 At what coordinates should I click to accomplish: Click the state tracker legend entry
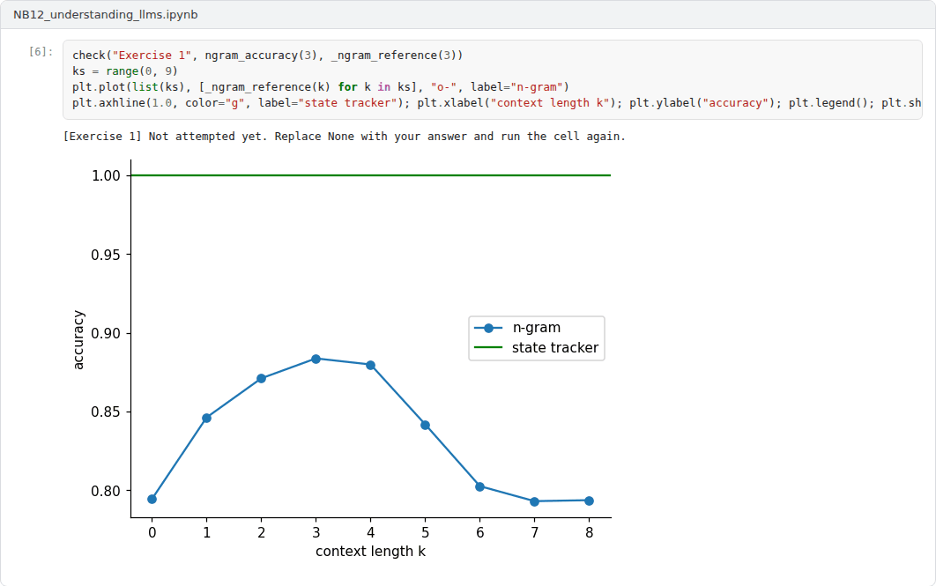click(x=536, y=347)
